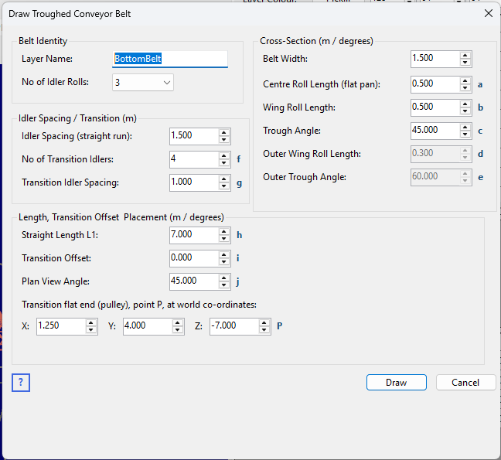Increase Straight Length L1 value
Image resolution: width=501 pixels, height=460 pixels.
(224, 232)
